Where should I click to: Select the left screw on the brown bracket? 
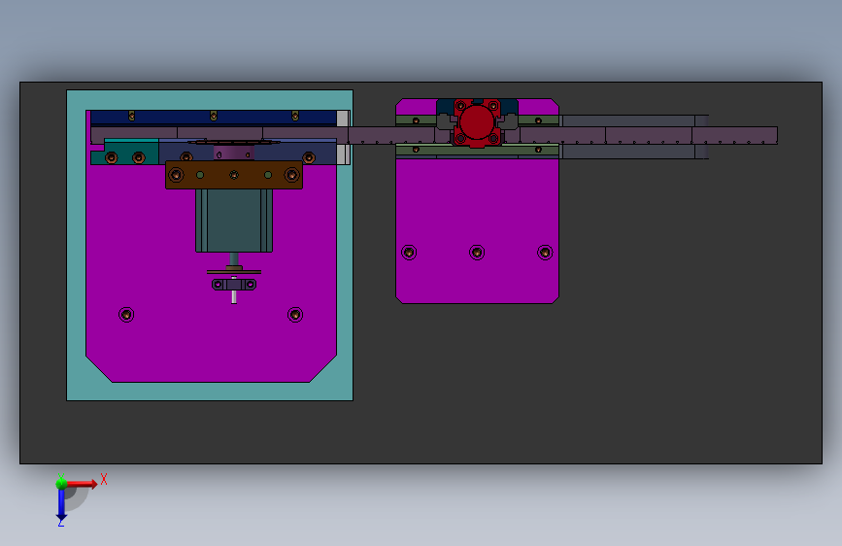point(176,175)
